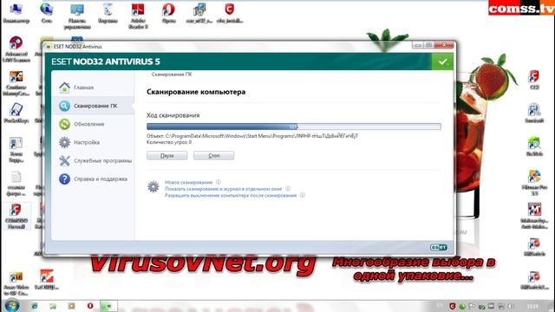This screenshot has height=312, width=555.
Task: Select the Сканирование ПК sidebar item
Action: [93, 106]
